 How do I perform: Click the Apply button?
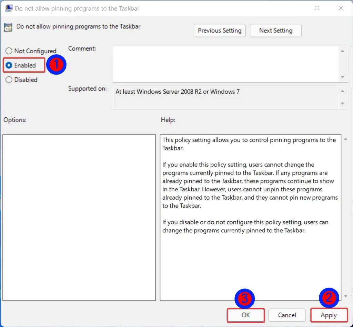coord(329,315)
